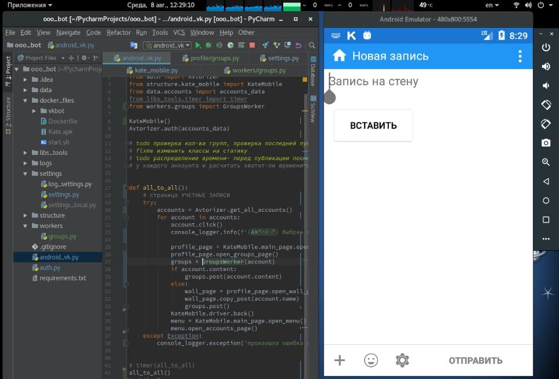Screen dimensions: 559x379
Task: Toggle the Structure tool window side tab
Action: [x=8, y=115]
